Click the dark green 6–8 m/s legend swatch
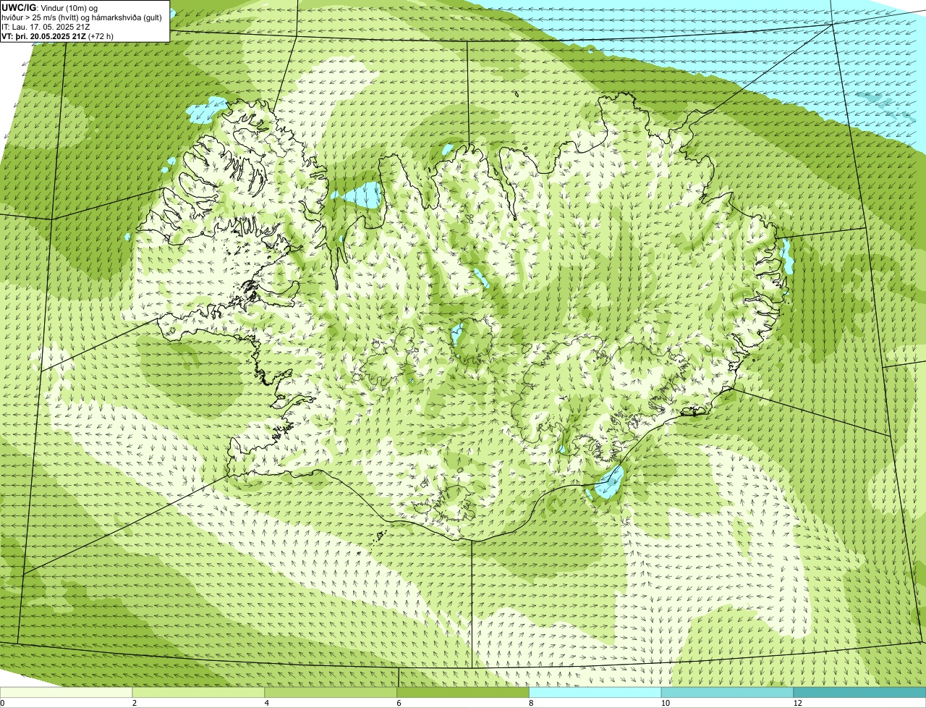 click(x=463, y=692)
